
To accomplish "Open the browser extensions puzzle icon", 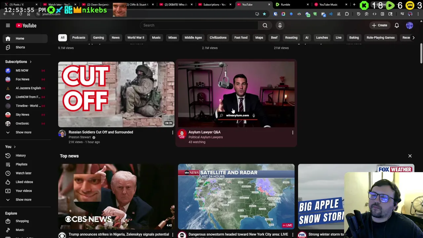I will click(x=347, y=14).
